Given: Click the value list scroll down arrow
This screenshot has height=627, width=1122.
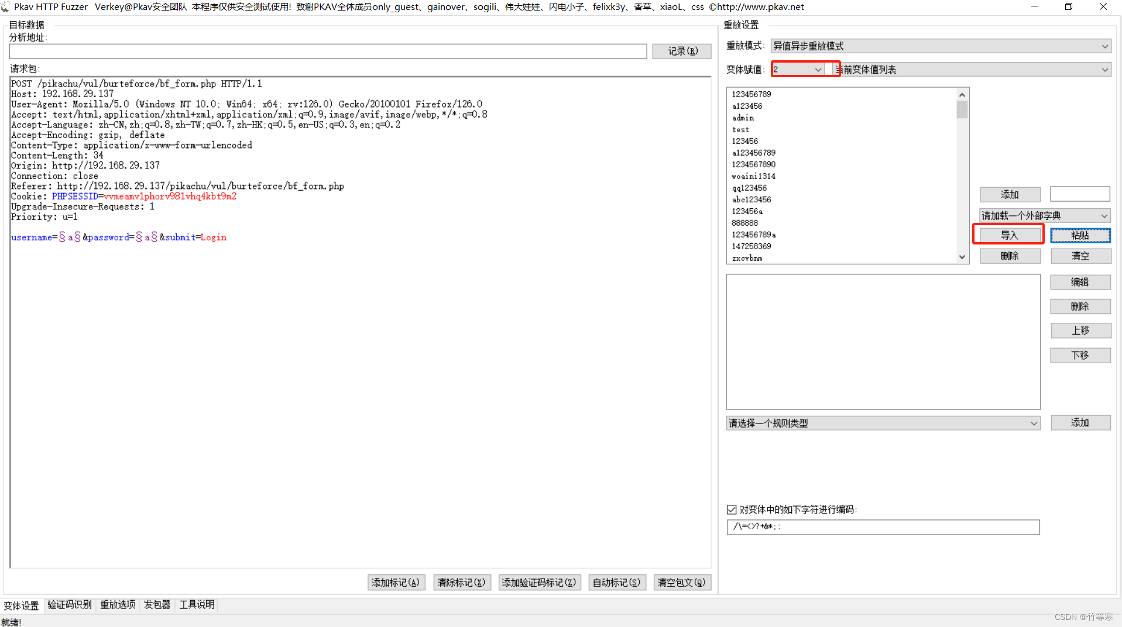Looking at the screenshot, I should (962, 257).
